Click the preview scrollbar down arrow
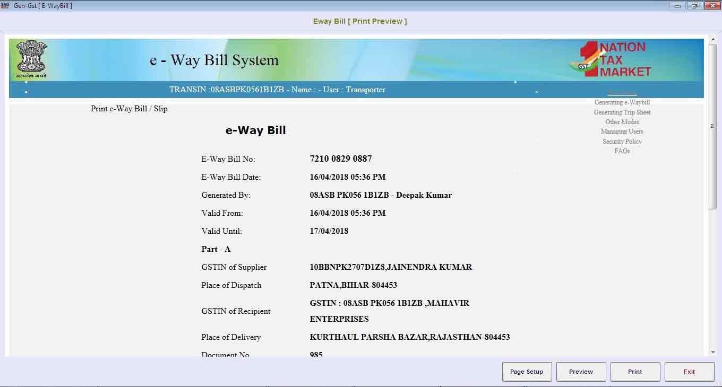 [x=712, y=353]
